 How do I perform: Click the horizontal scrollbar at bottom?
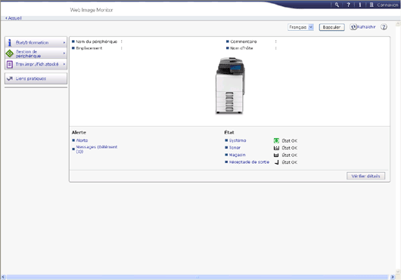[197, 277]
